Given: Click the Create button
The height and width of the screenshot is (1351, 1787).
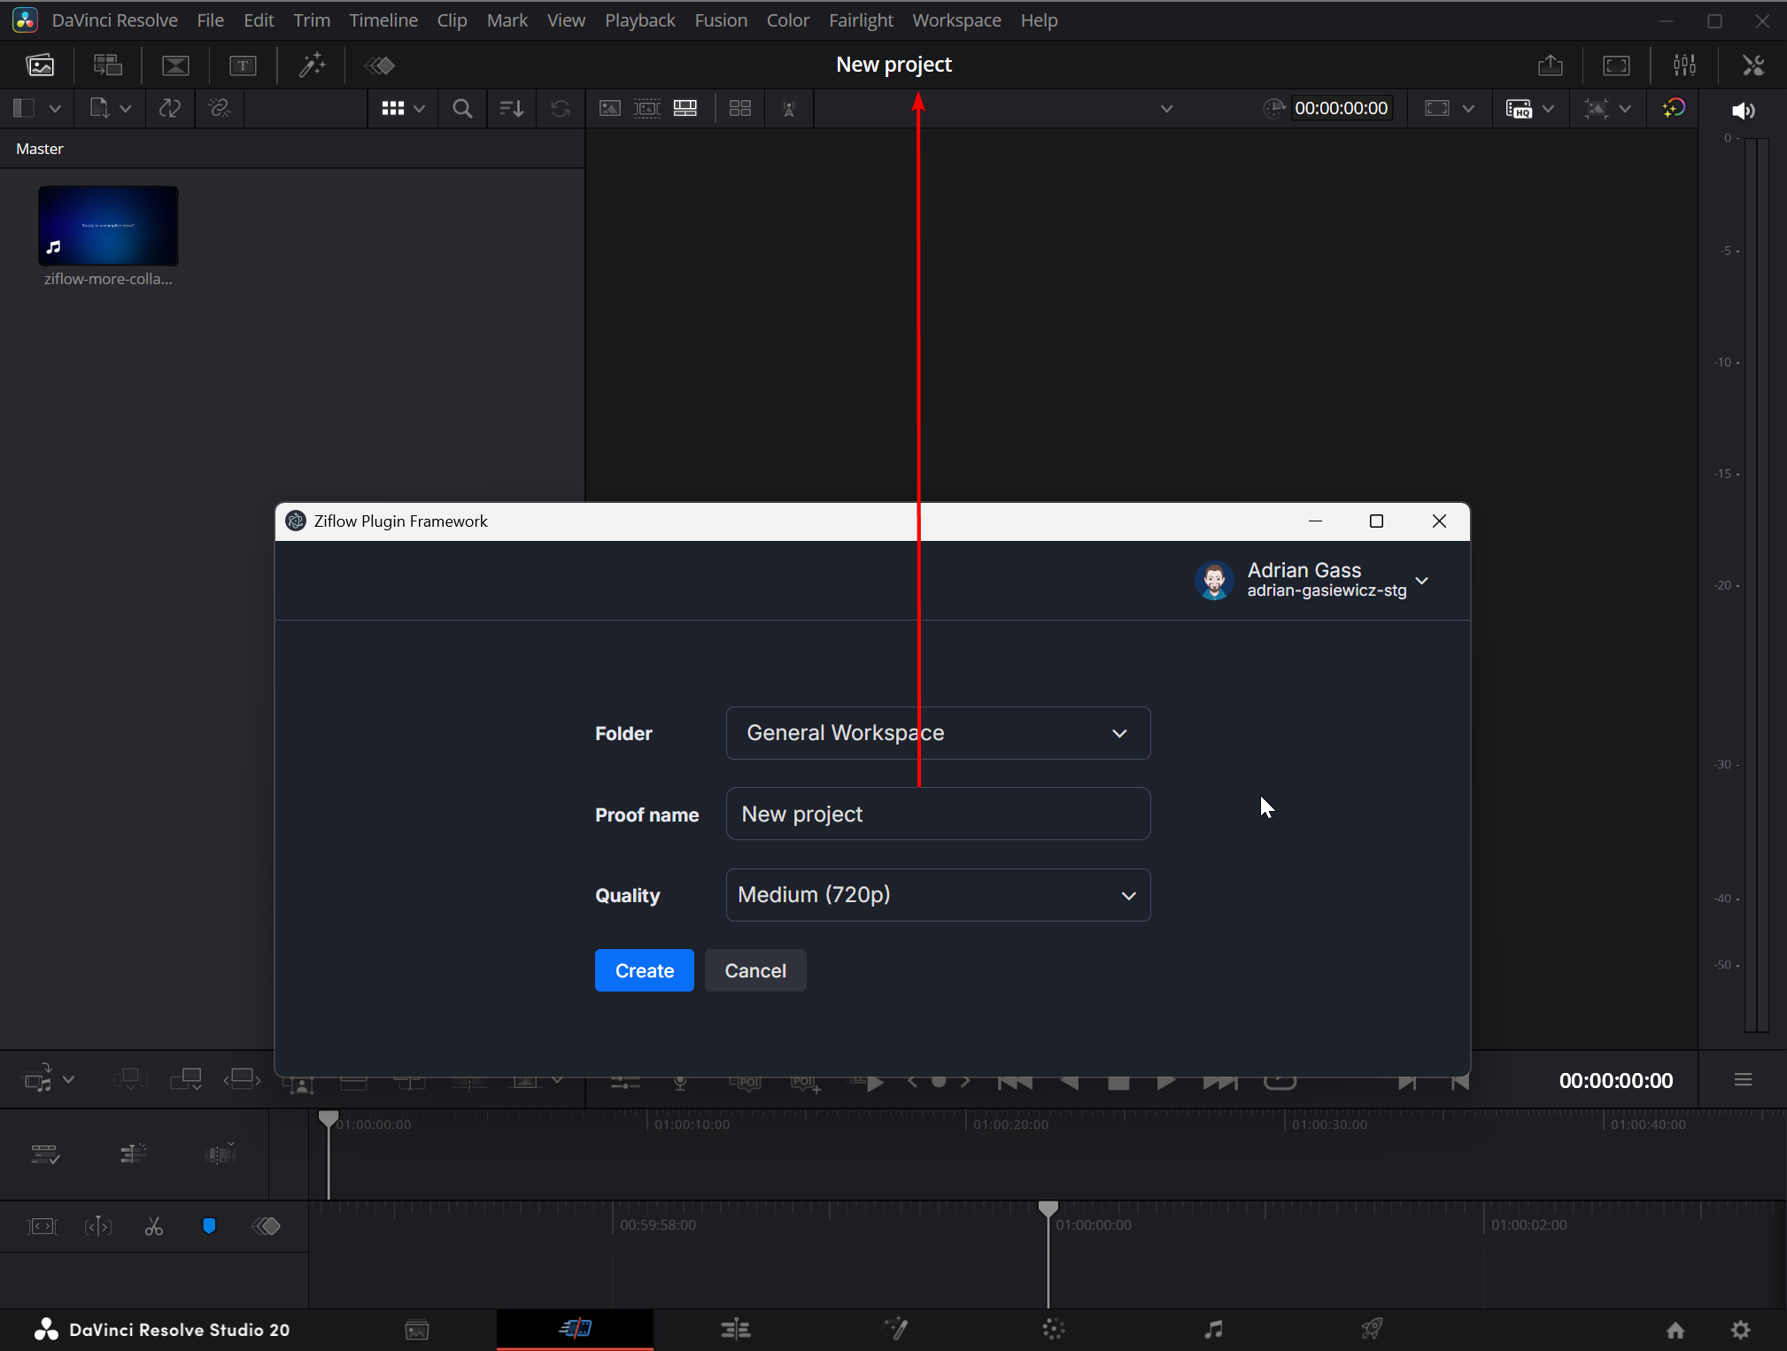Looking at the screenshot, I should [x=645, y=970].
